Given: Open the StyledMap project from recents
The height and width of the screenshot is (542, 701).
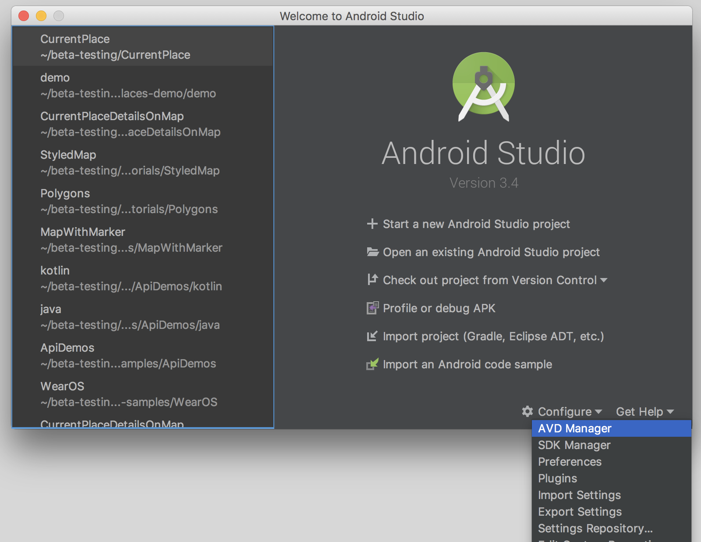Looking at the screenshot, I should point(130,162).
